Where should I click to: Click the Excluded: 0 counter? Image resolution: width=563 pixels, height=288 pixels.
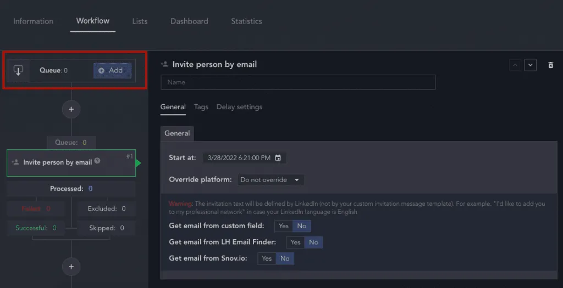(107, 209)
